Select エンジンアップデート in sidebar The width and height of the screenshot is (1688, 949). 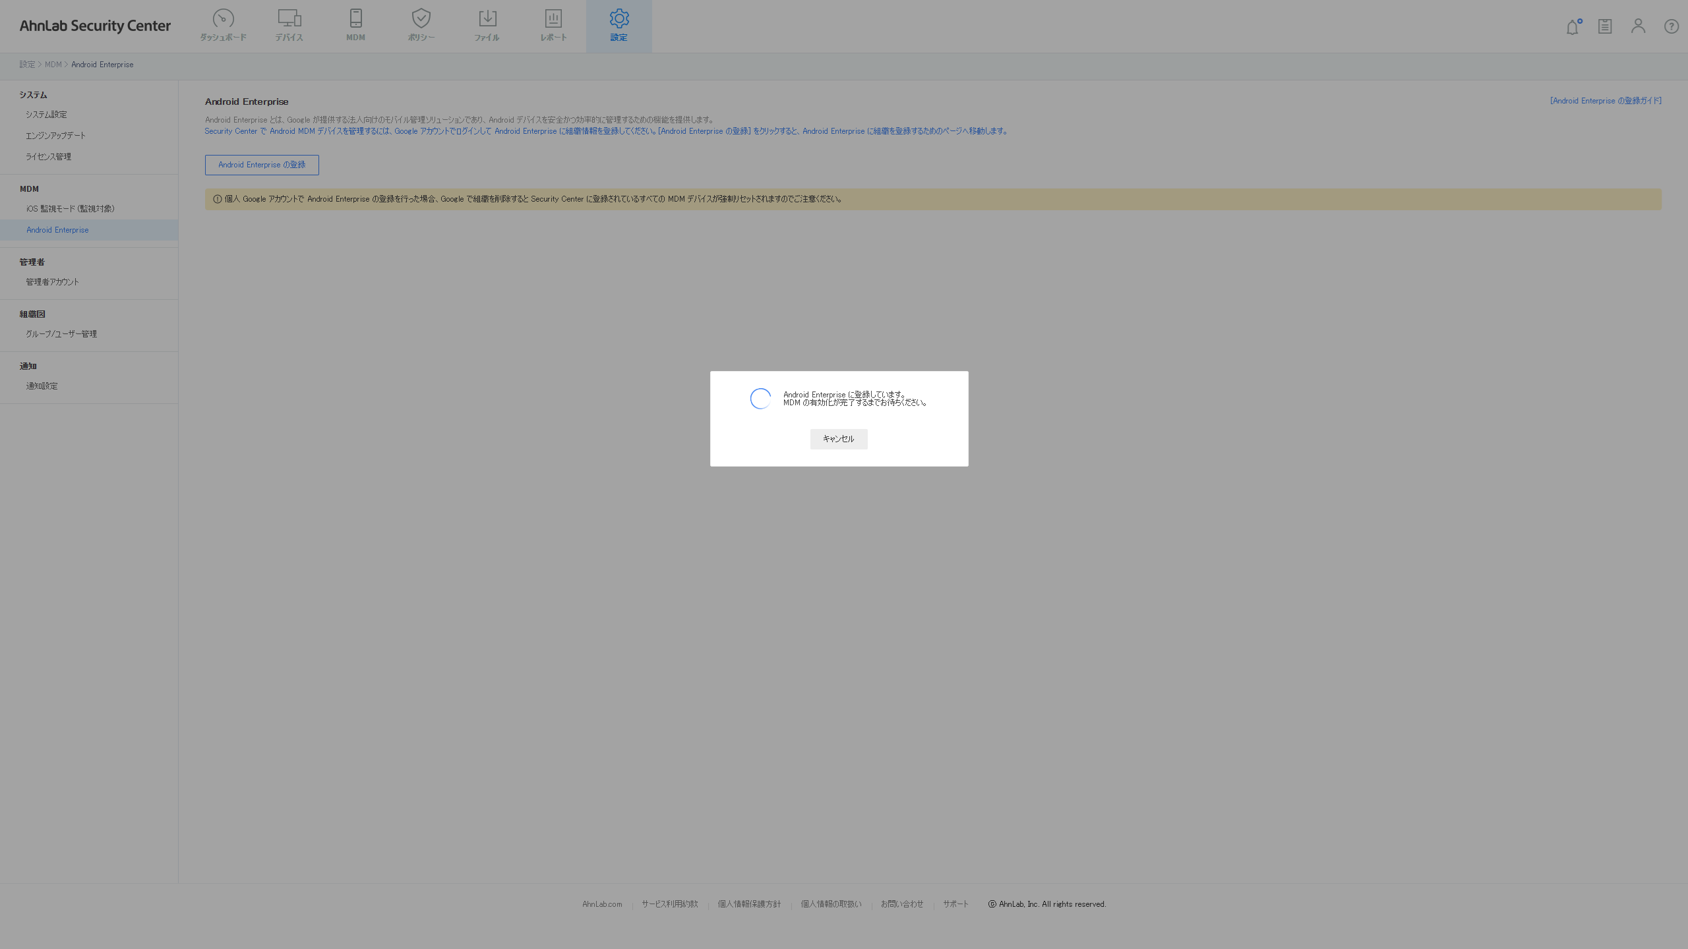click(55, 136)
